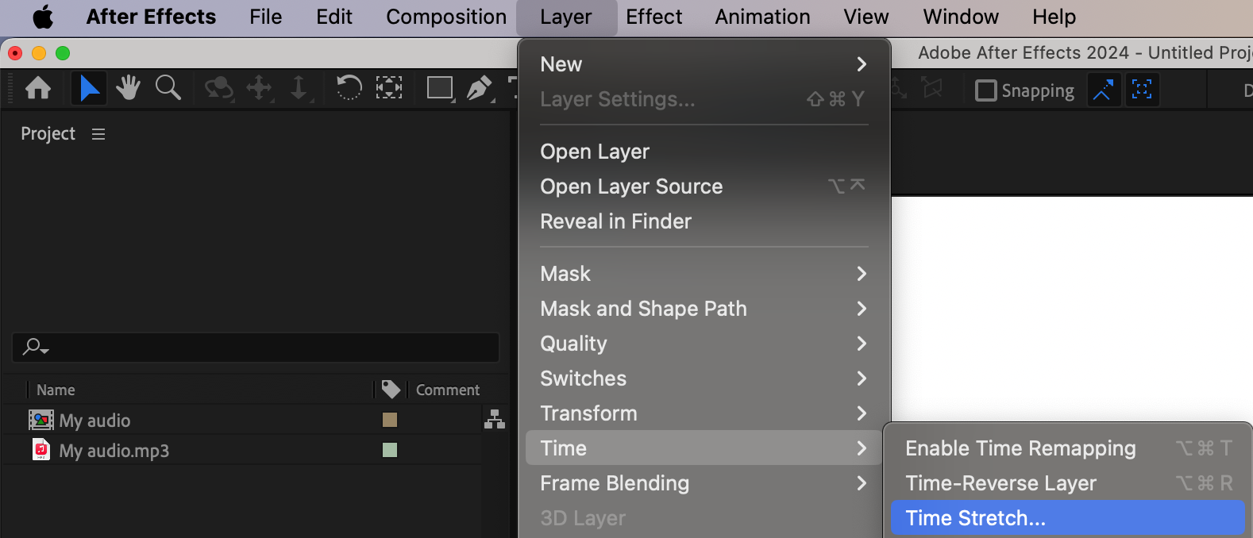The image size is (1253, 538).
Task: Open the Time submenu
Action: click(x=704, y=448)
